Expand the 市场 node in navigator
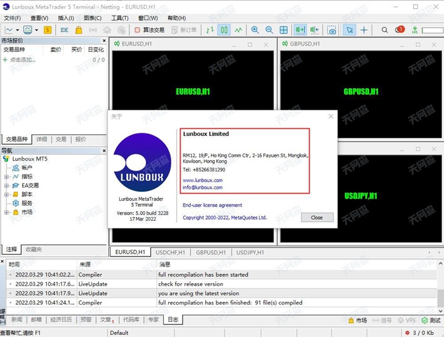Screen dimensions: 444x337 tap(6, 212)
